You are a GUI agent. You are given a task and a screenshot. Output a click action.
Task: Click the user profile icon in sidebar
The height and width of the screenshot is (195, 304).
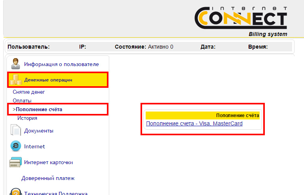(16, 64)
